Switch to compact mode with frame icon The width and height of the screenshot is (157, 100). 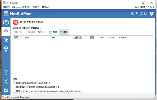point(6,81)
